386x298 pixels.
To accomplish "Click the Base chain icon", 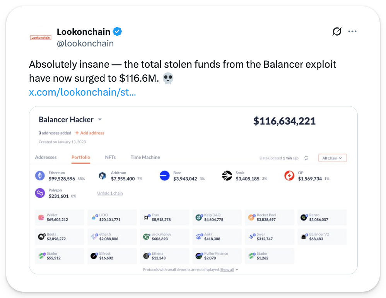I will (x=165, y=176).
